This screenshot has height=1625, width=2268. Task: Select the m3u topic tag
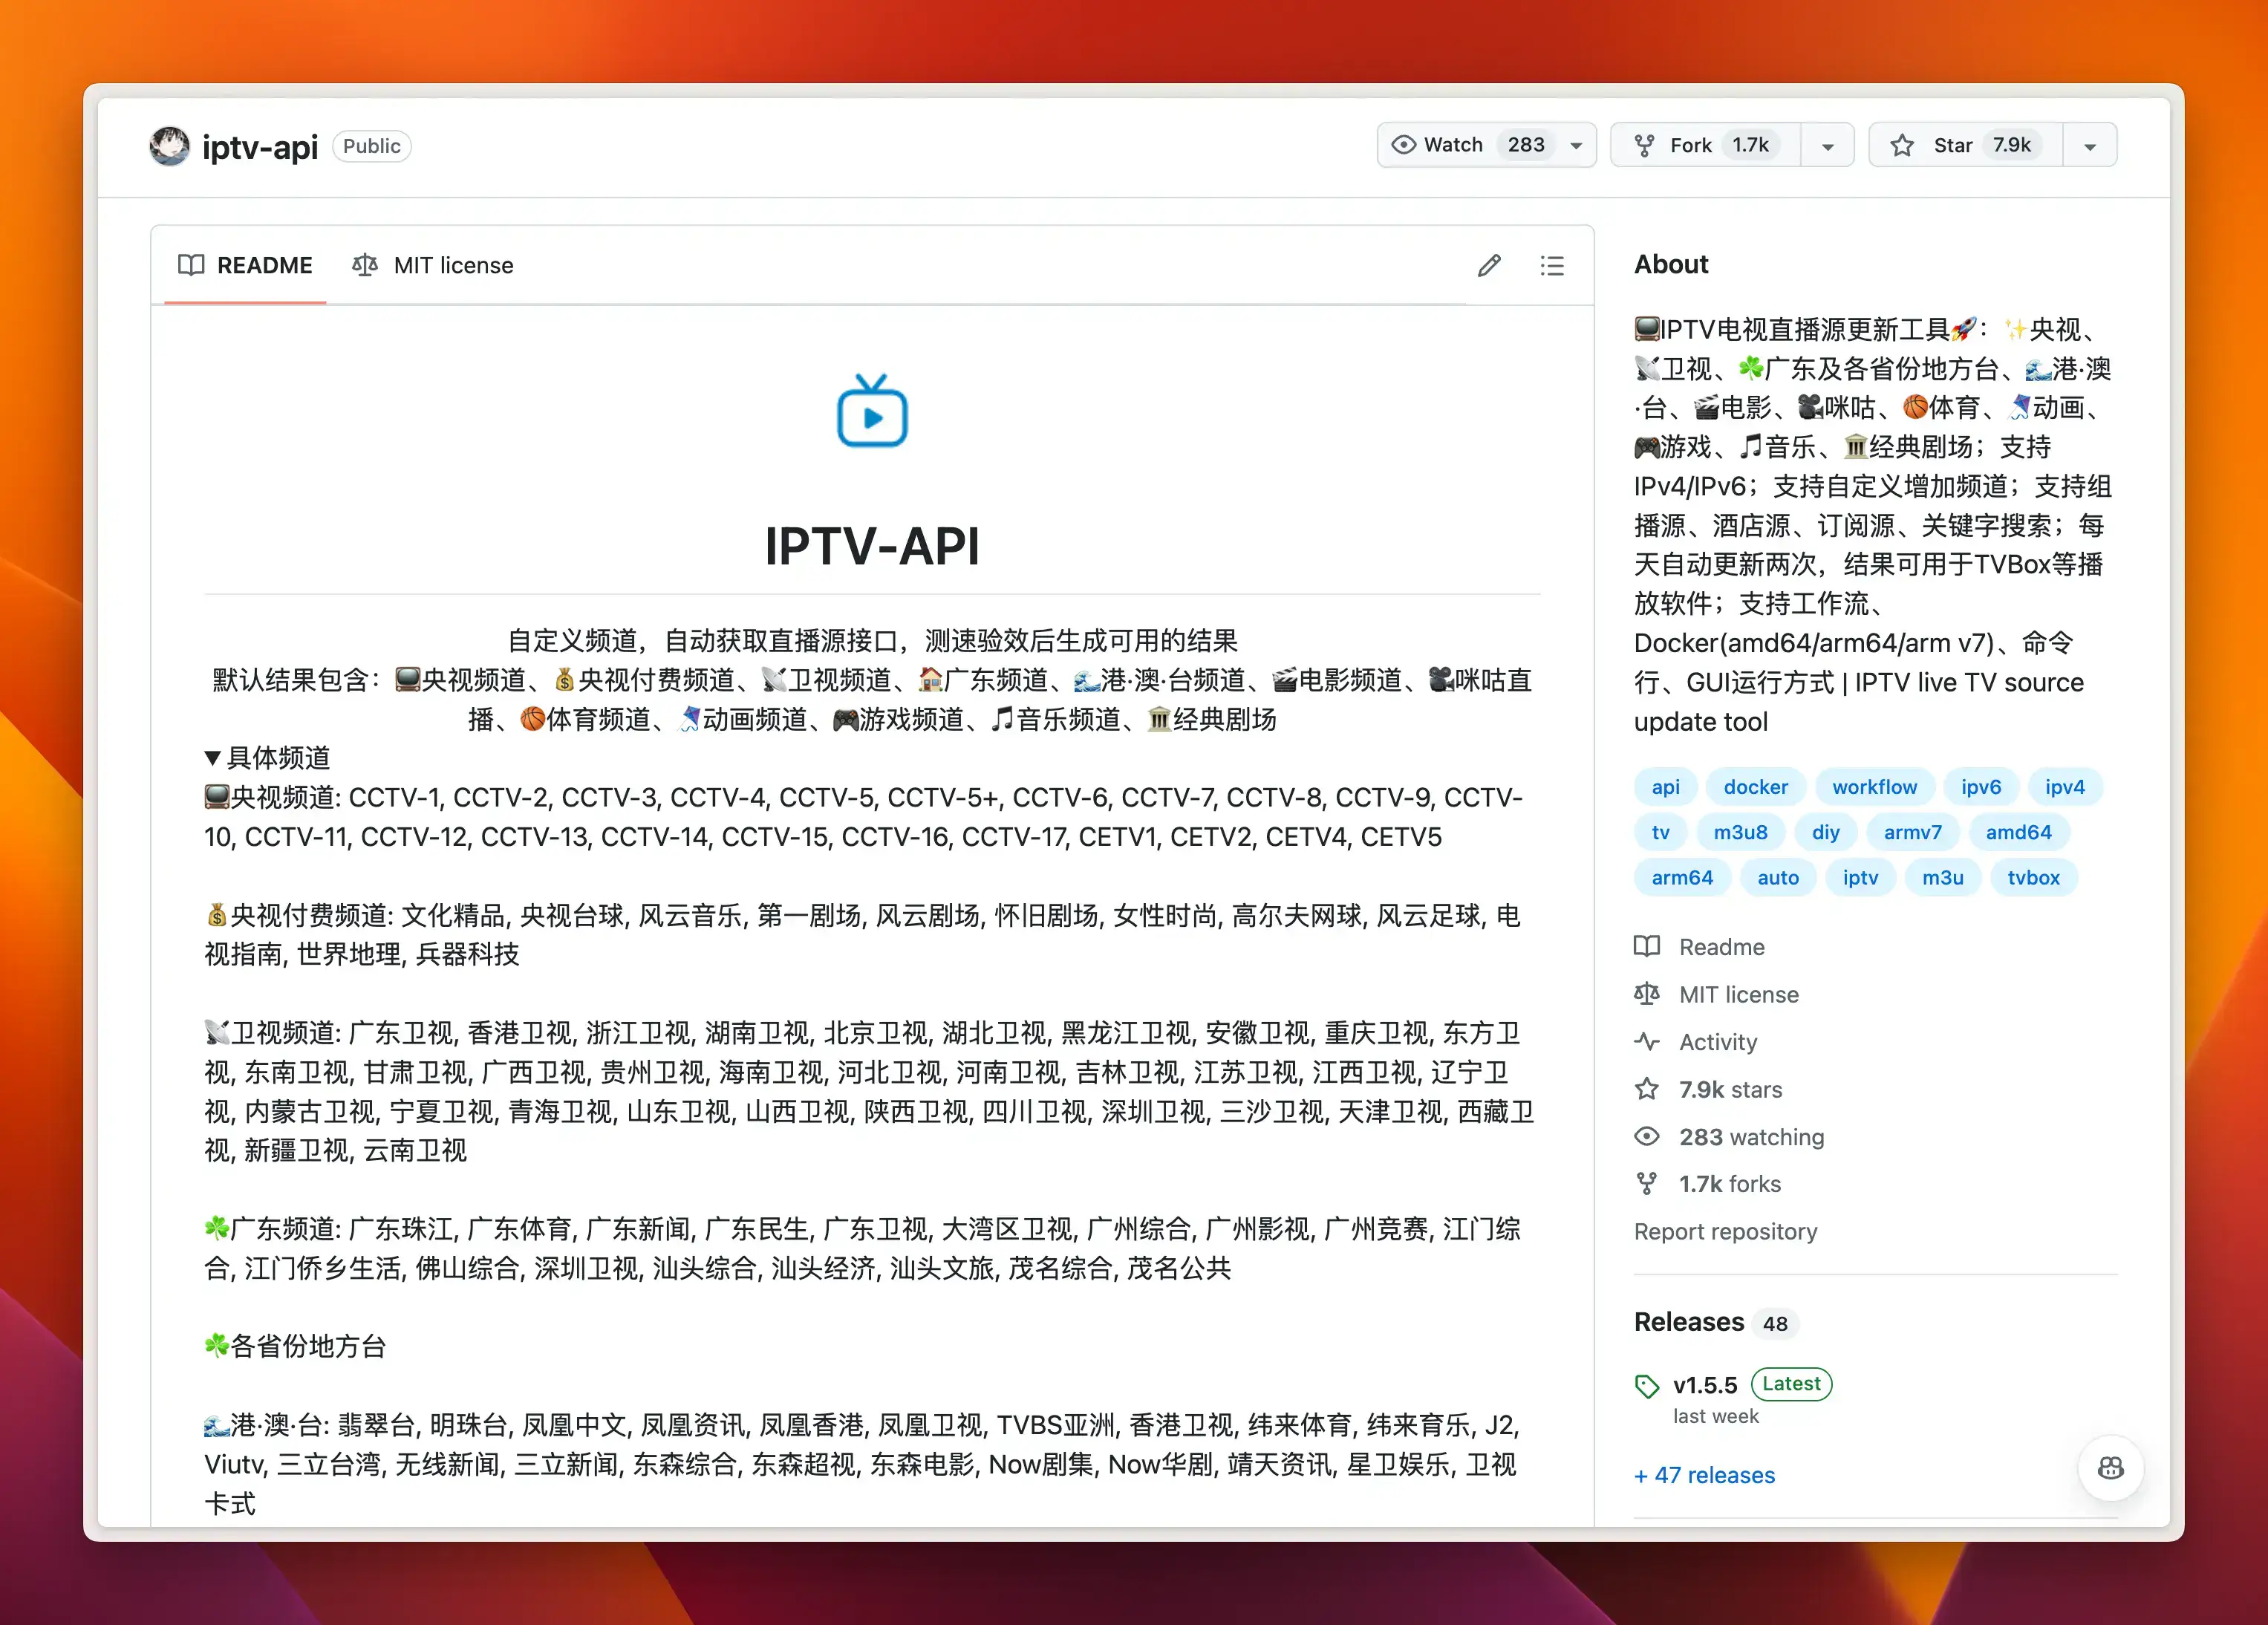1942,877
